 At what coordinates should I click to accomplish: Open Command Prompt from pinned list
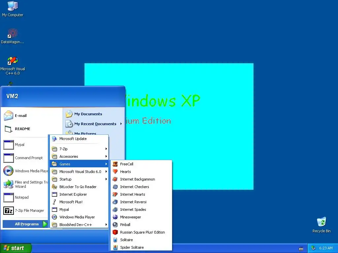[25, 158]
